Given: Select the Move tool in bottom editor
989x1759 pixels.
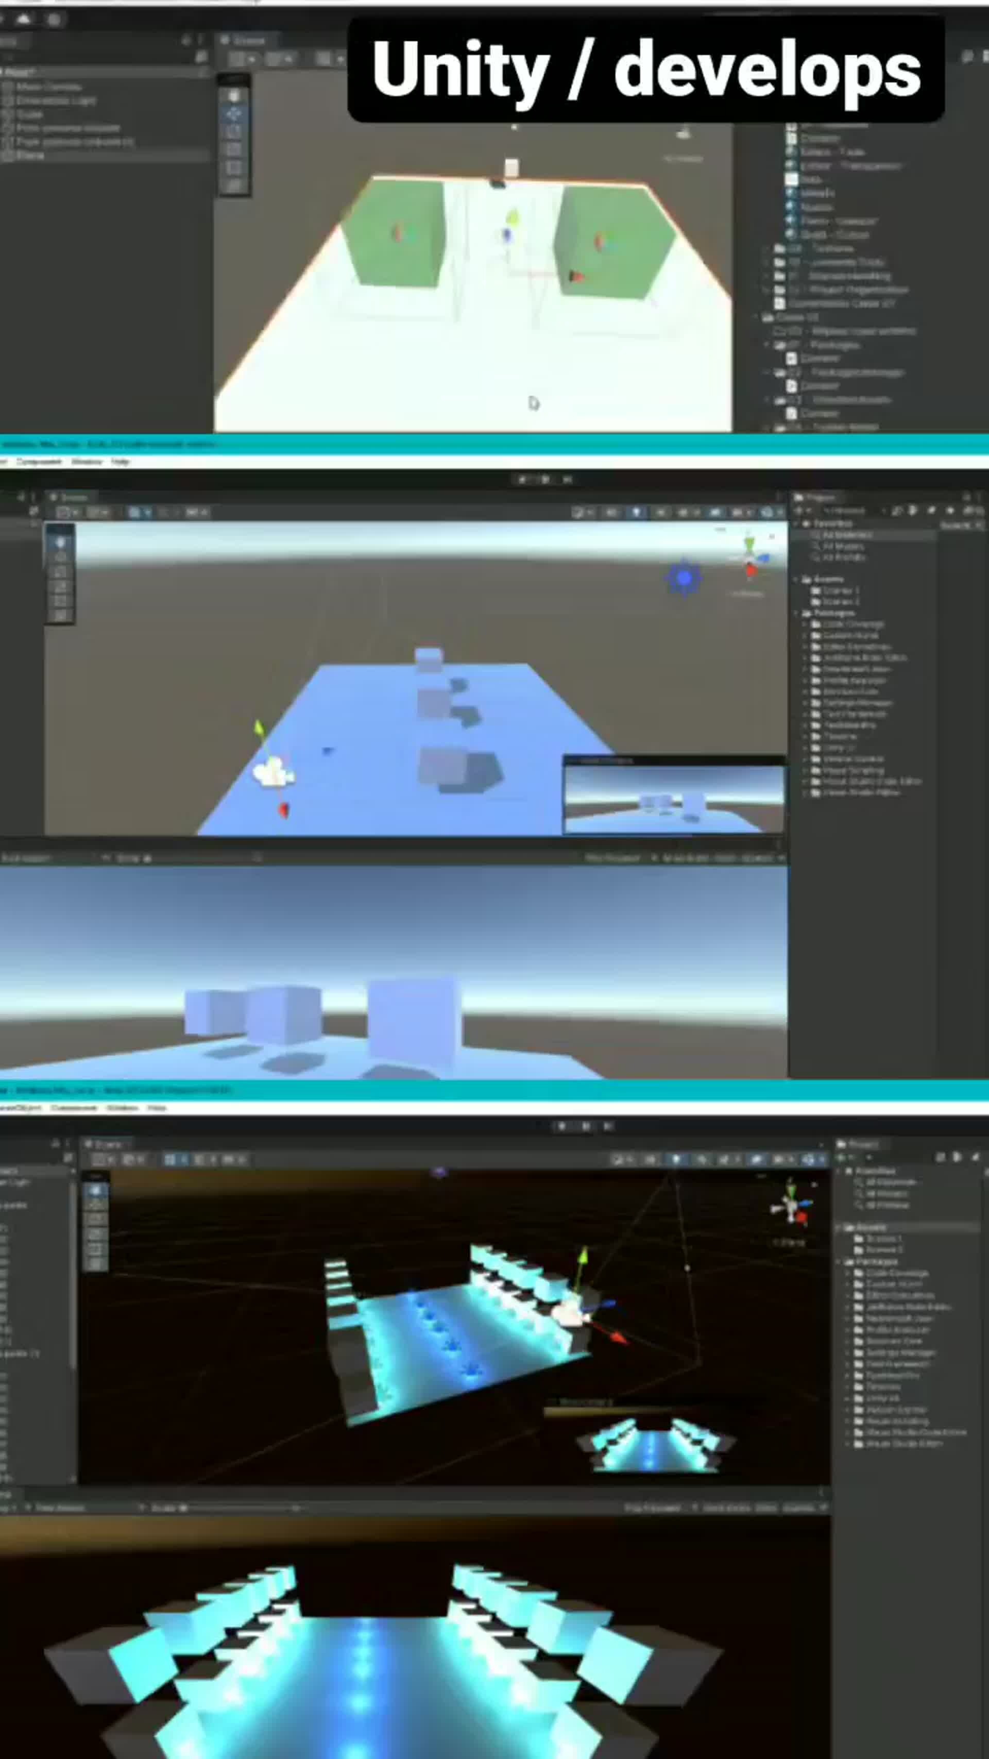Looking at the screenshot, I should [x=95, y=1205].
